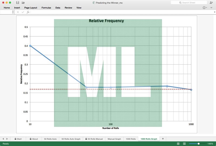Open the Page Layout ribbon tab

[x=31, y=8]
